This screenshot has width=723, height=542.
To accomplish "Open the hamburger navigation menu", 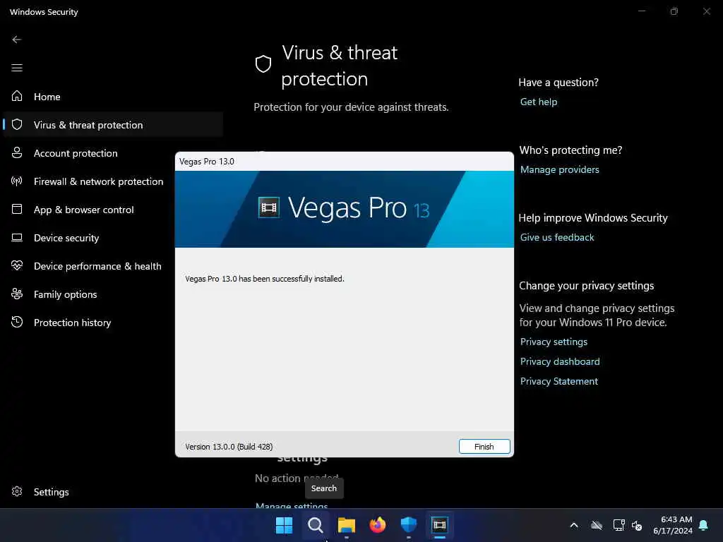I will coord(17,68).
